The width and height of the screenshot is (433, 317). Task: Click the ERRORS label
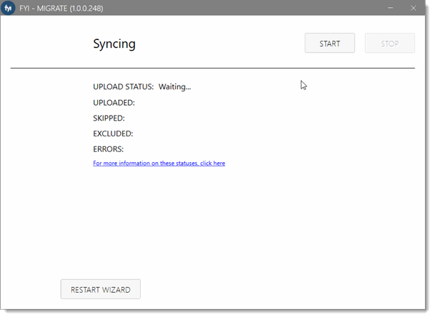tap(109, 149)
